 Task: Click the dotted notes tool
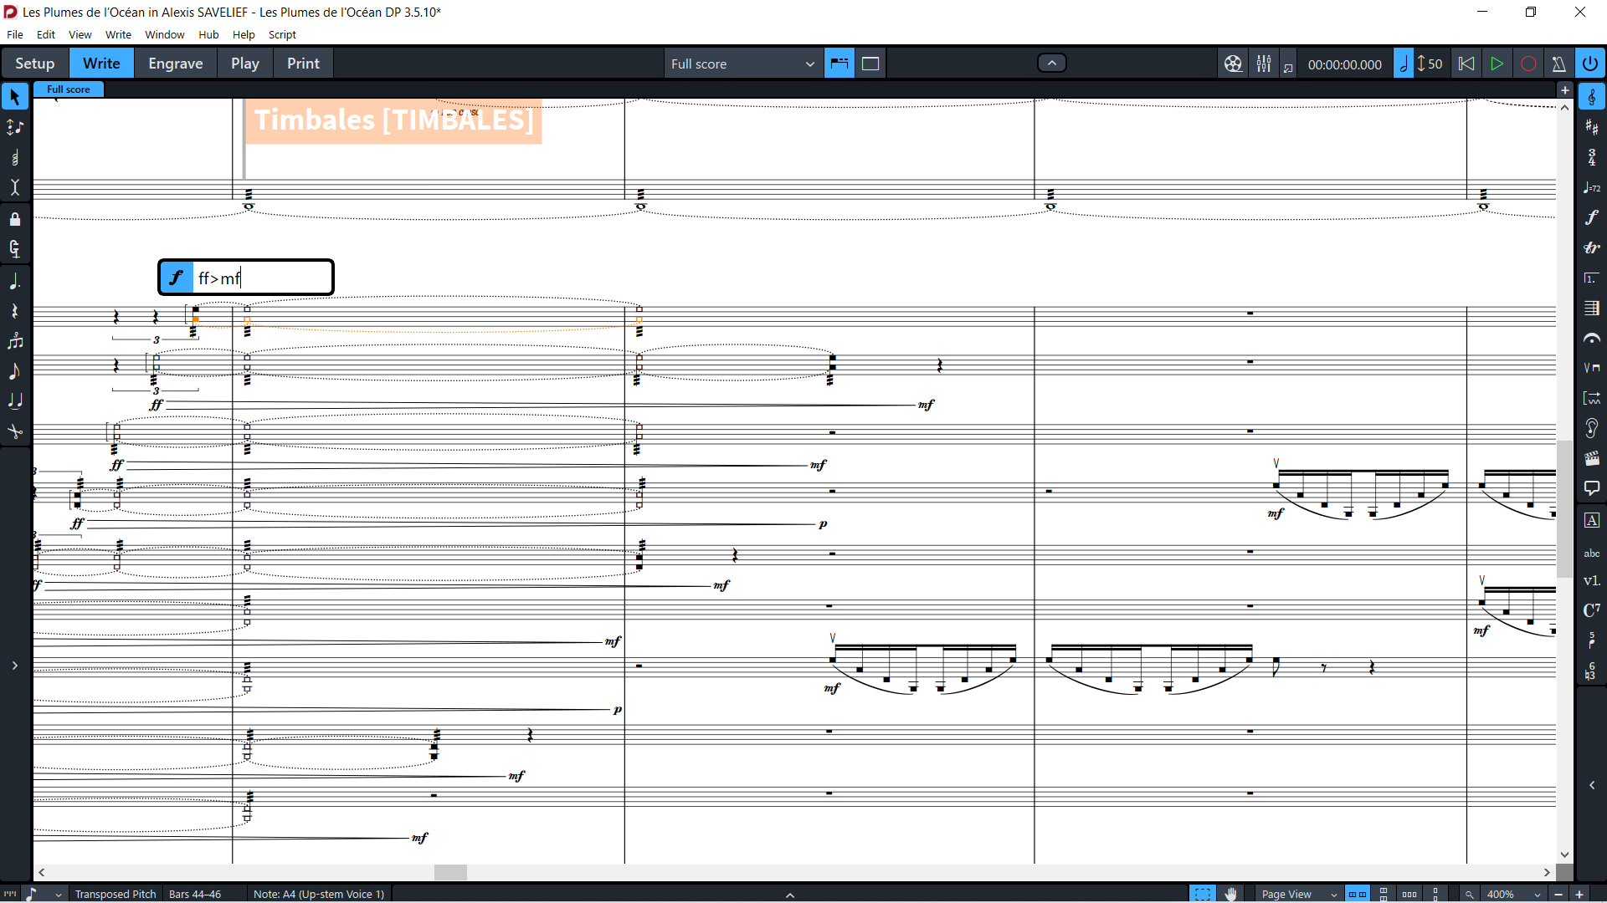coord(15,281)
